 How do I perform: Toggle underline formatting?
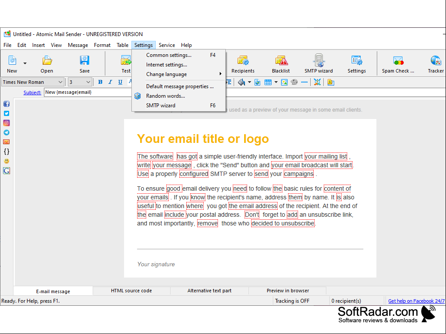click(x=120, y=82)
